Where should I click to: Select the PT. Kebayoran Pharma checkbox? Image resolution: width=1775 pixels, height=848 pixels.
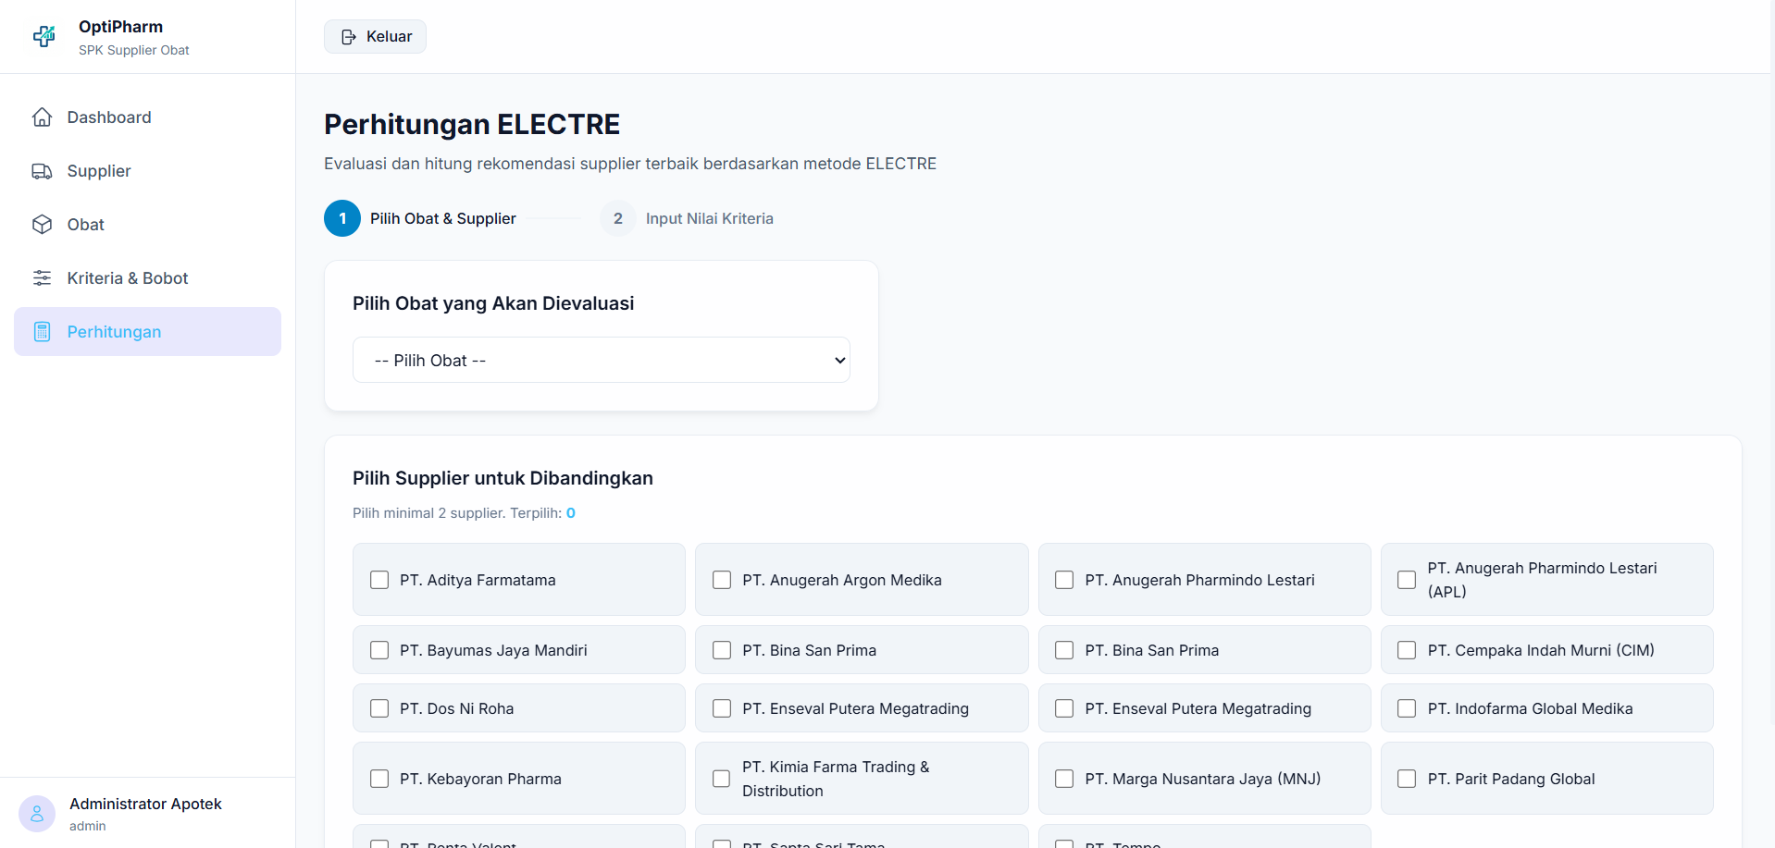379,779
